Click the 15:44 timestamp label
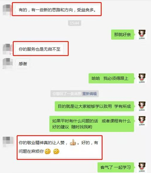 75,23
